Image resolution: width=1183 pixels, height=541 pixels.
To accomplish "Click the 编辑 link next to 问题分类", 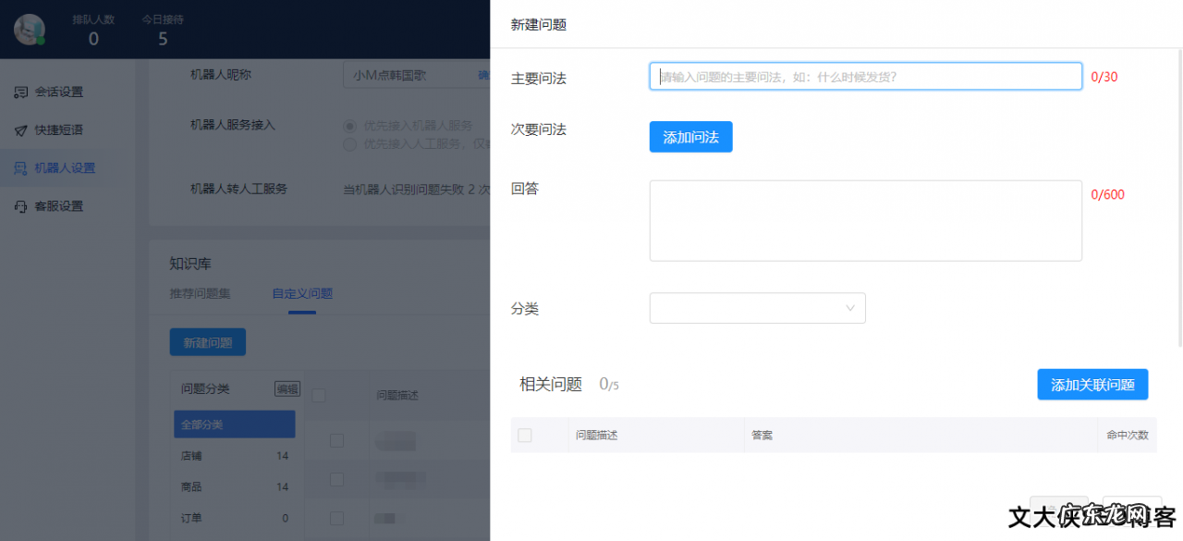I will (289, 388).
